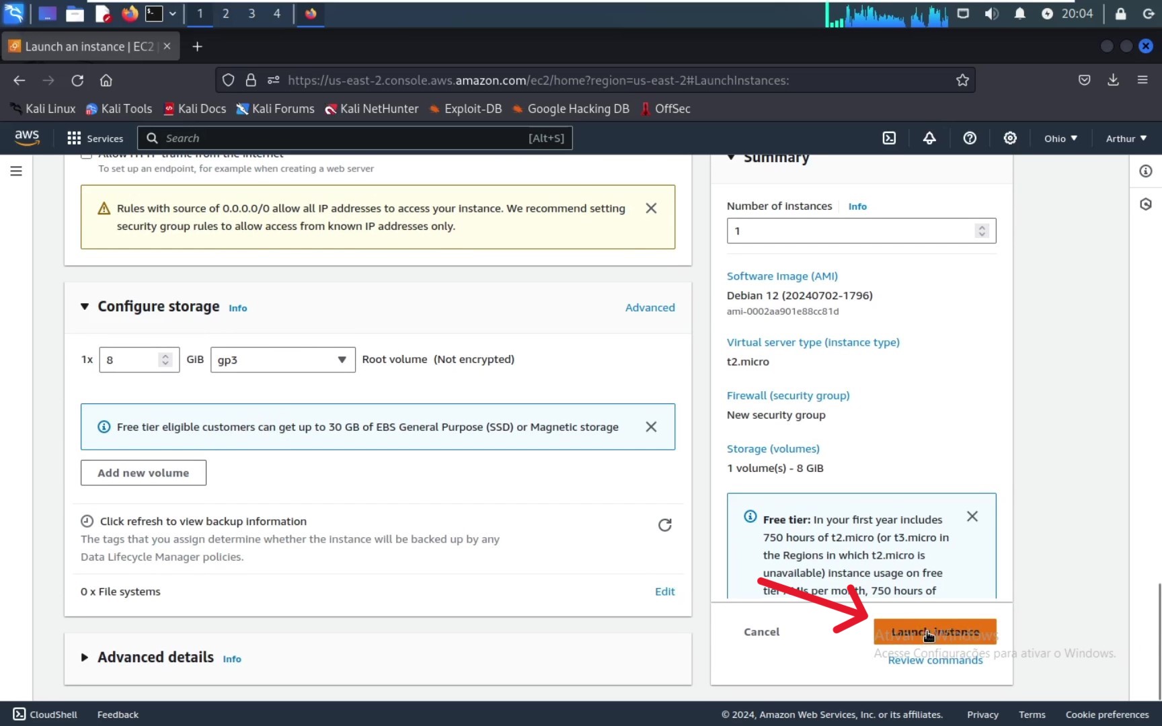Open the Advanced details Info link
The image size is (1162, 726).
[x=232, y=659]
